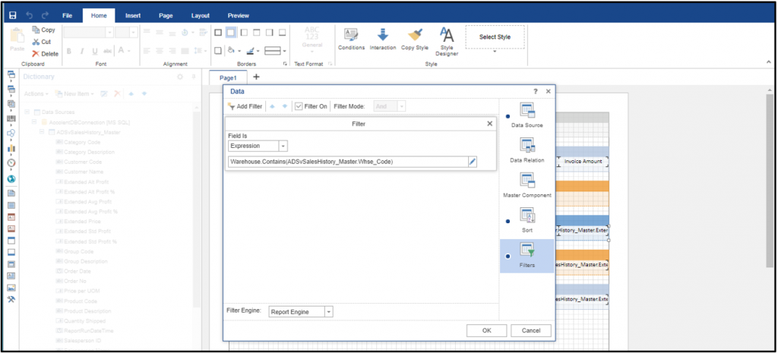Open the Actions menu in Dictionary panel
Viewport: 778px width, 353px height.
(x=36, y=93)
